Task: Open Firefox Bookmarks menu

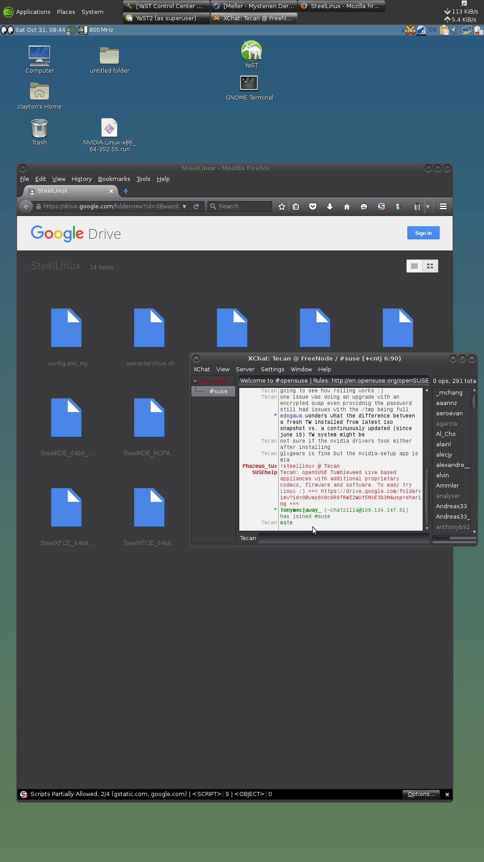Action: pos(114,179)
